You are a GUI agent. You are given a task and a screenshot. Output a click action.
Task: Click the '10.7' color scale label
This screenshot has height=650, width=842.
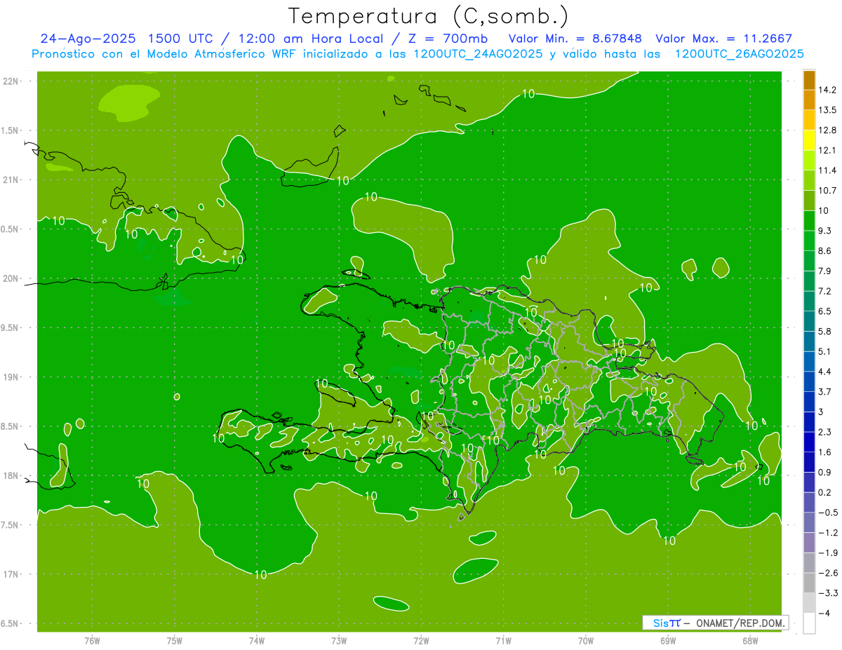tap(827, 191)
